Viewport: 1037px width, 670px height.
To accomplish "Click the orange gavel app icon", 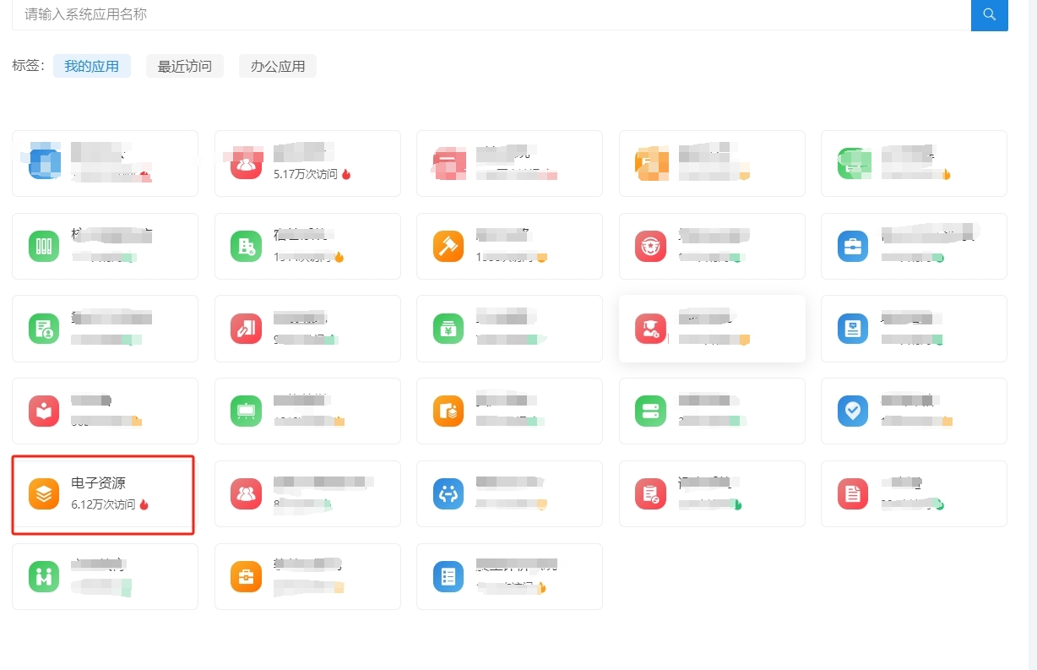I will point(448,246).
